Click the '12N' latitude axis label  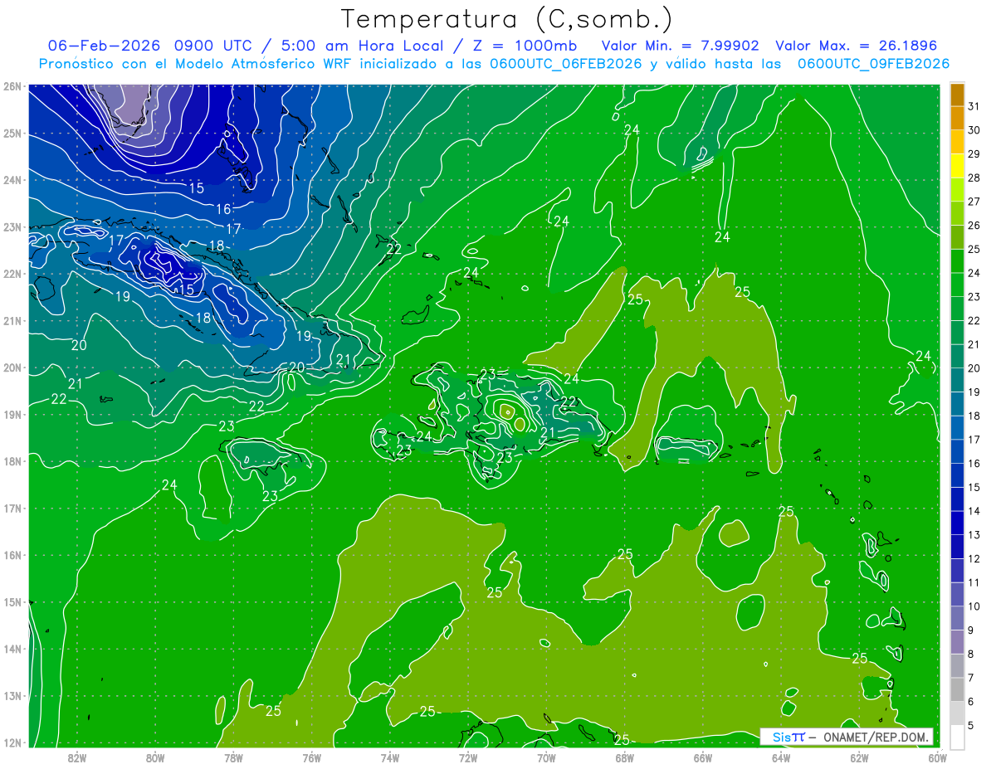pyautogui.click(x=12, y=742)
